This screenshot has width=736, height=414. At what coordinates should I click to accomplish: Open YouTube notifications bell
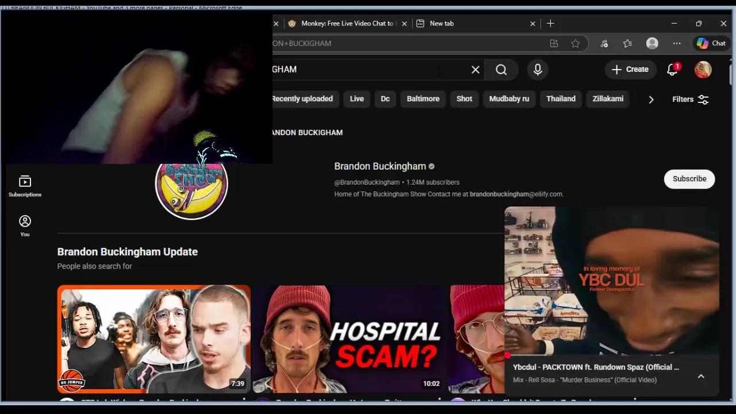click(672, 70)
